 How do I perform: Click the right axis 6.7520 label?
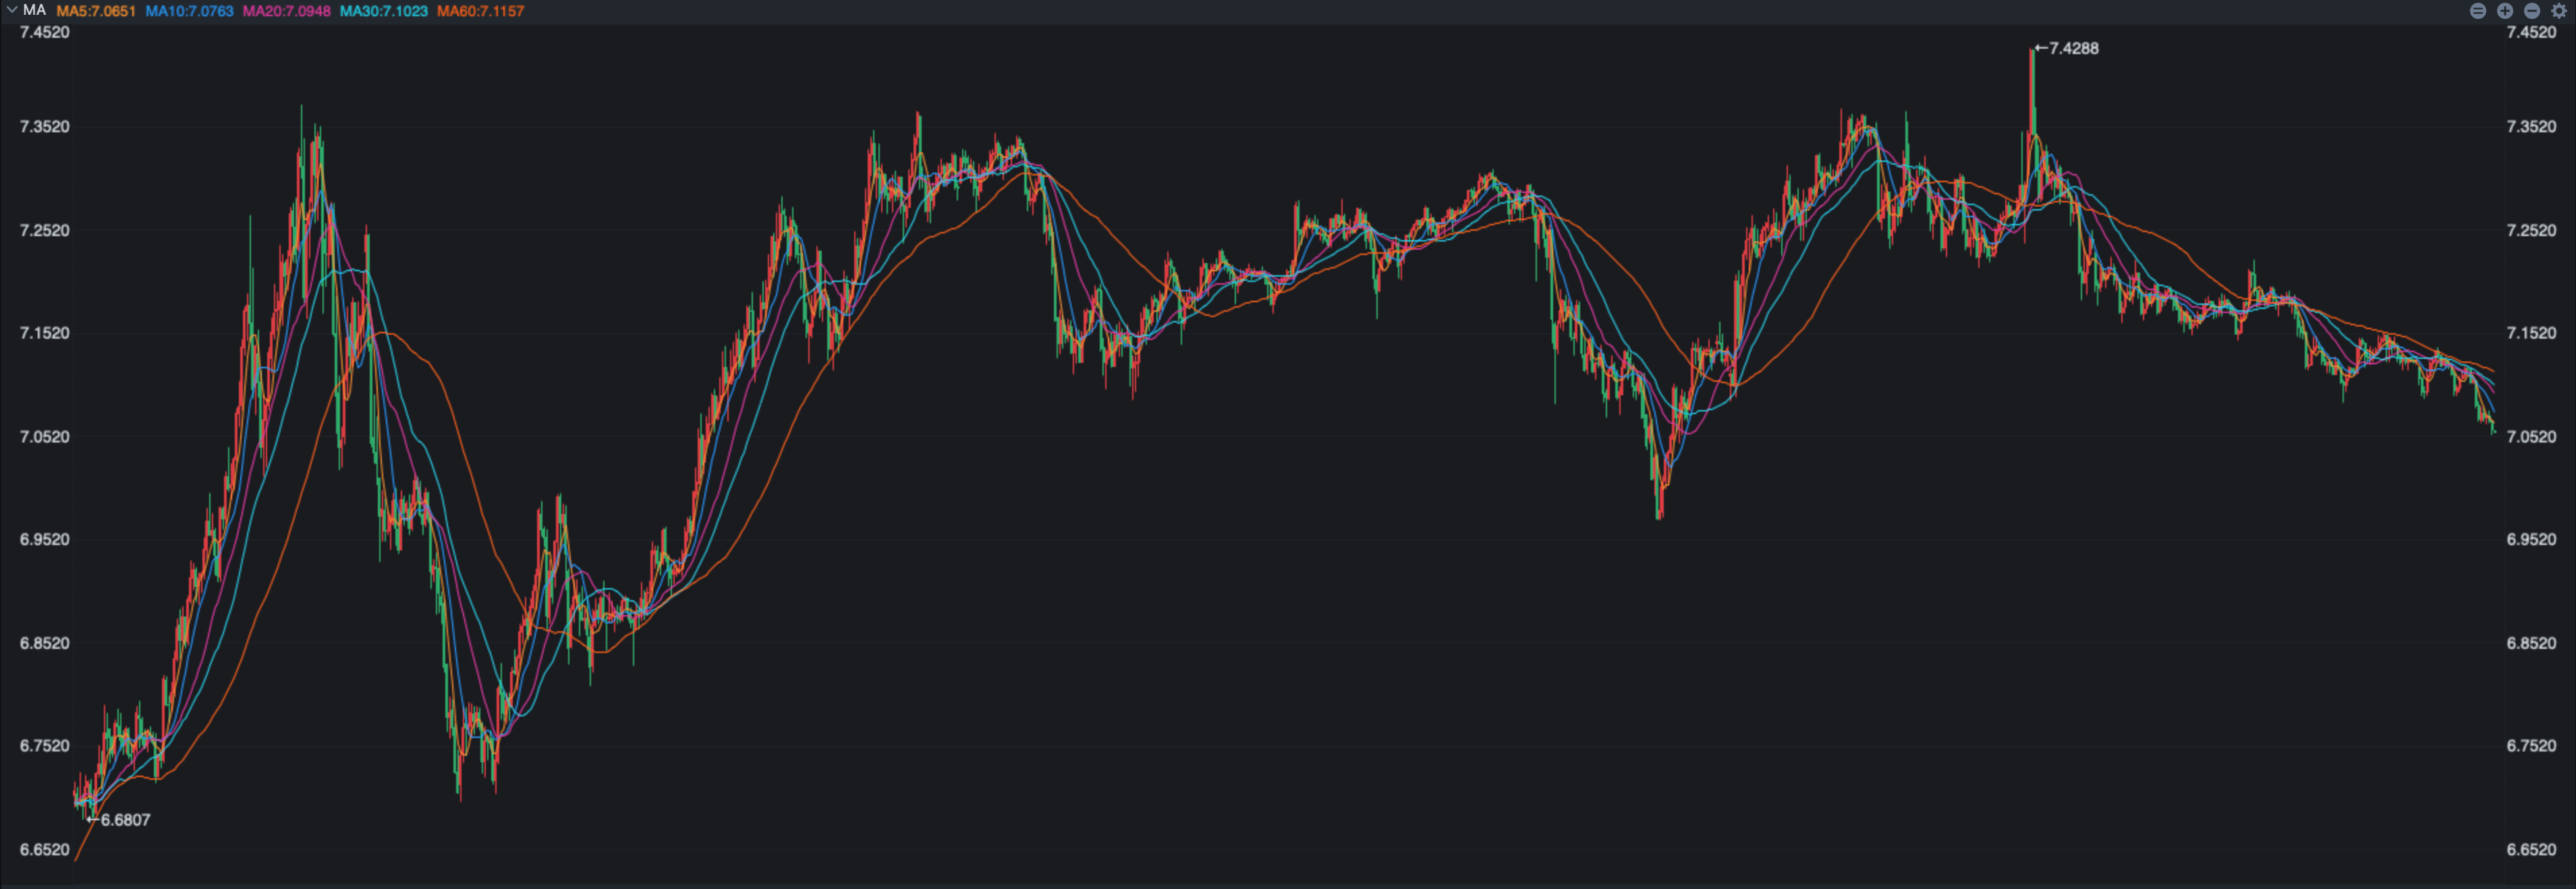coord(2531,745)
